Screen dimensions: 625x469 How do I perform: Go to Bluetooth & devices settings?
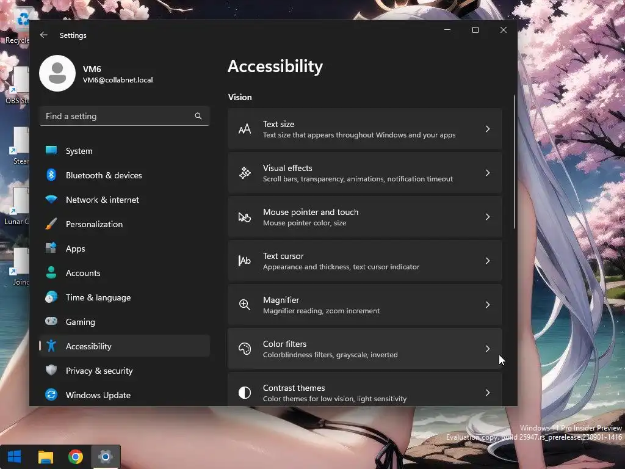(125, 175)
